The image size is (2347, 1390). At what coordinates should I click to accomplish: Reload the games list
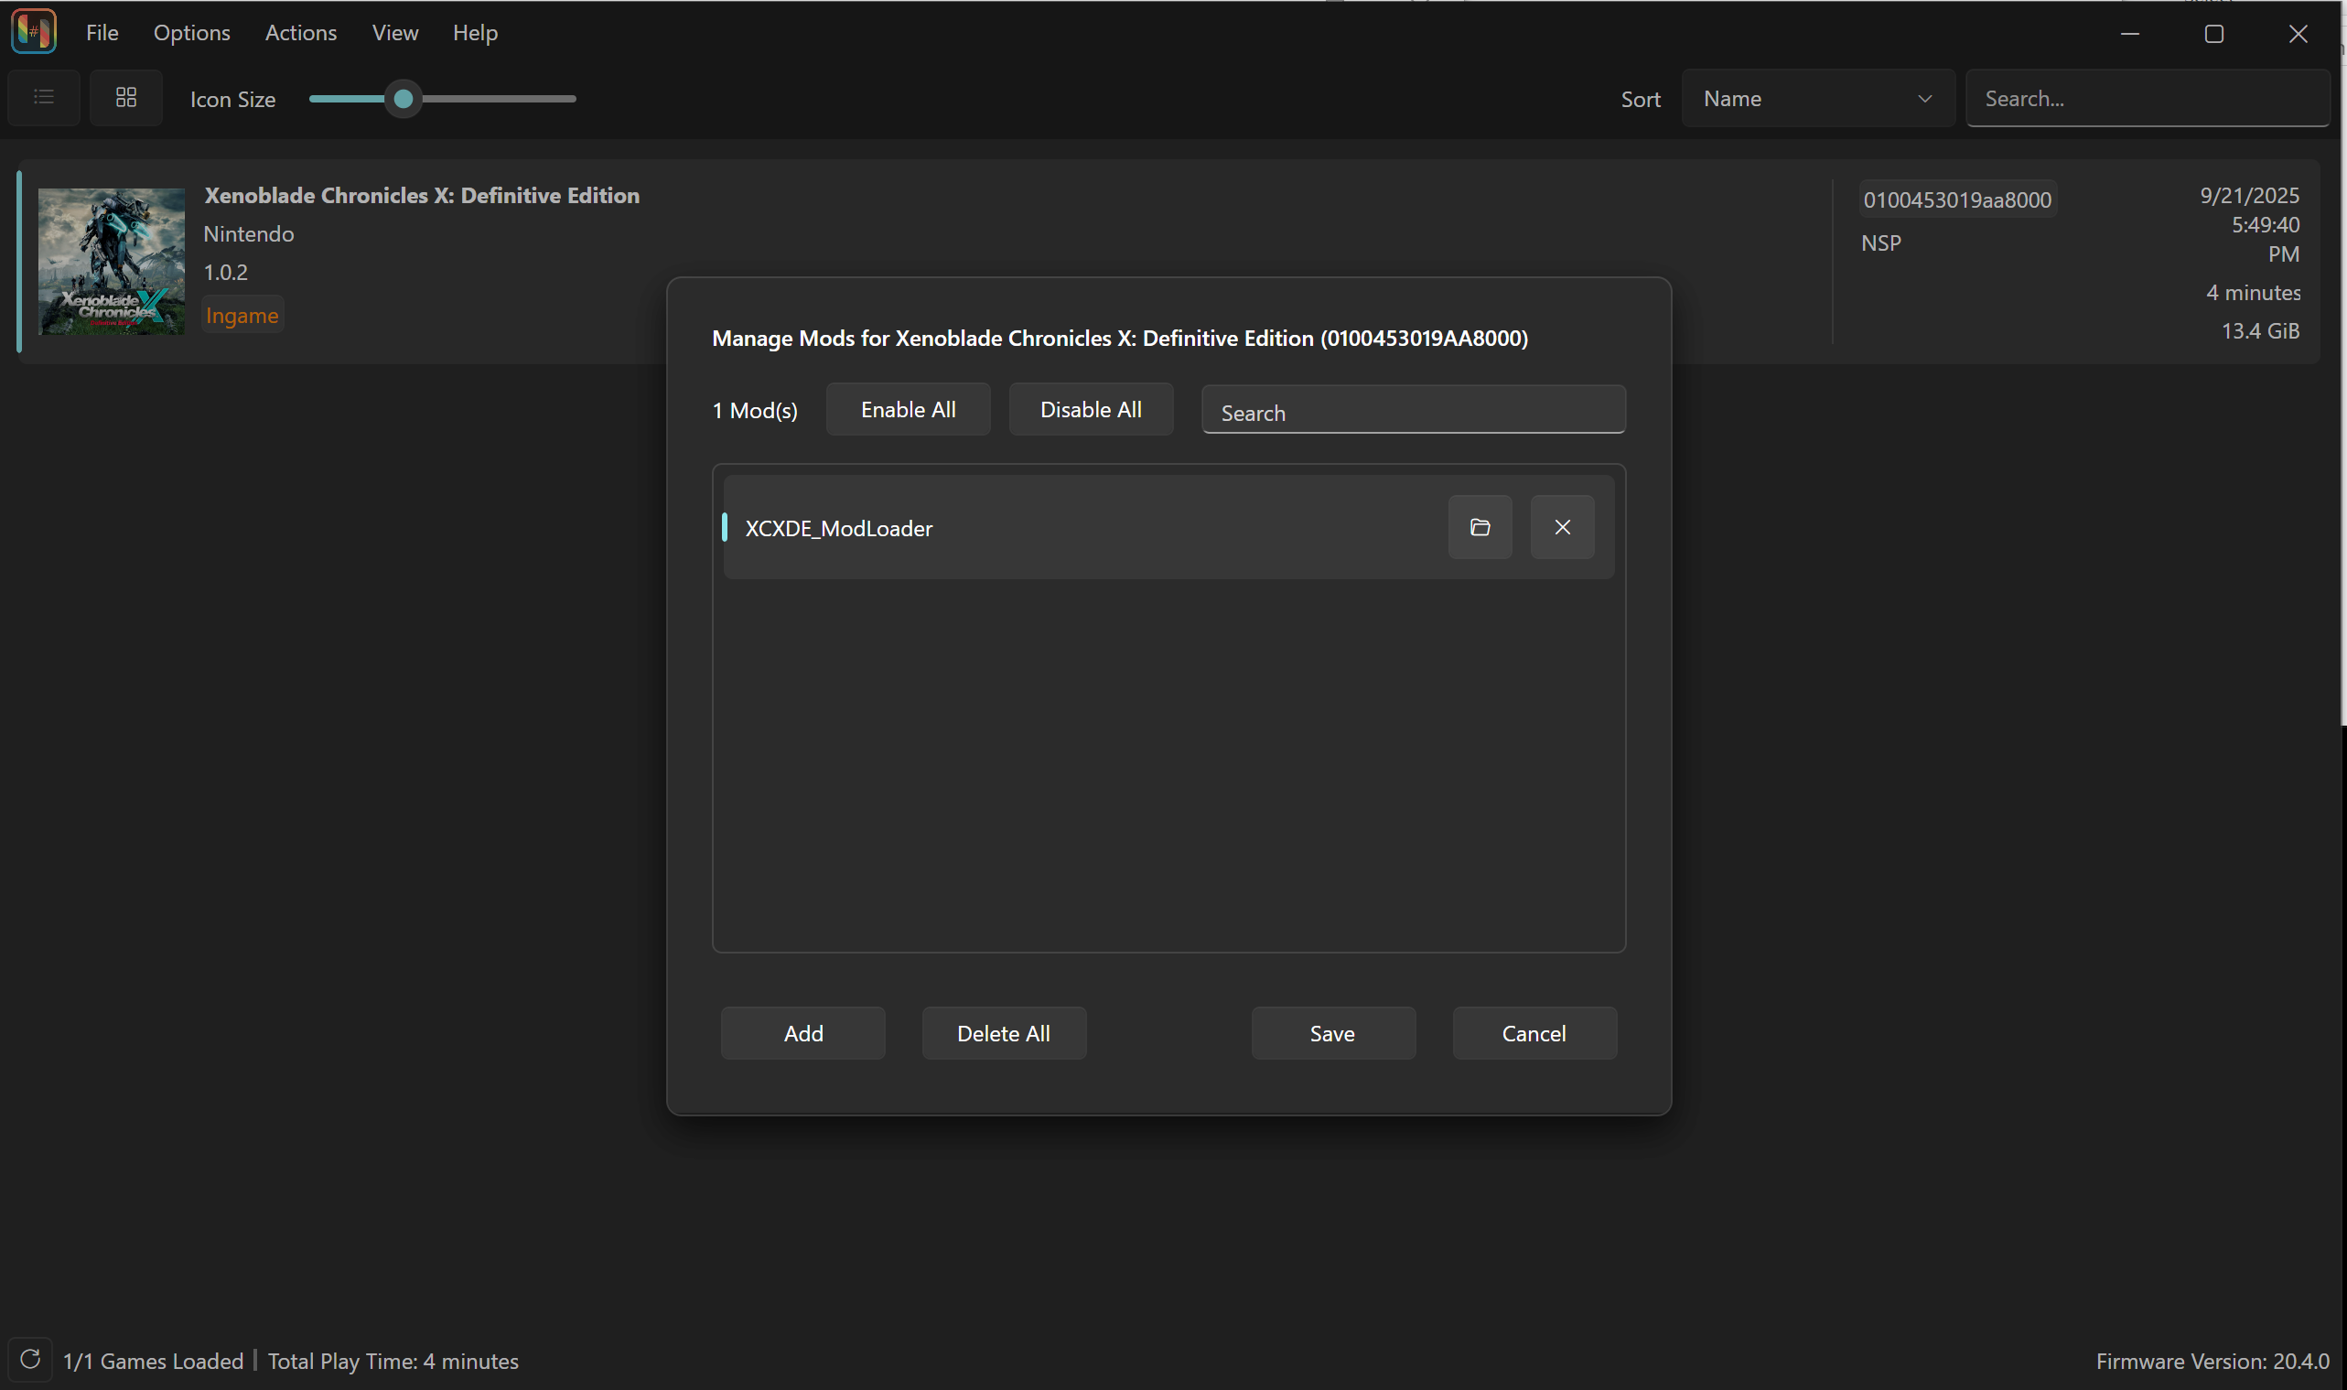[x=29, y=1358]
